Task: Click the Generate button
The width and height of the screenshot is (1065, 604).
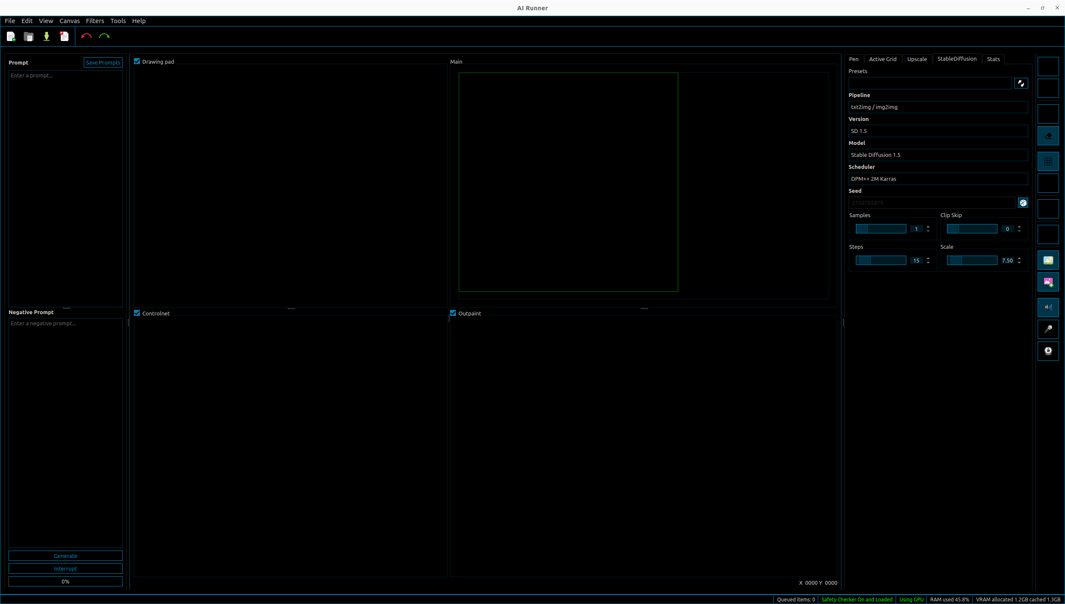Action: [x=65, y=556]
